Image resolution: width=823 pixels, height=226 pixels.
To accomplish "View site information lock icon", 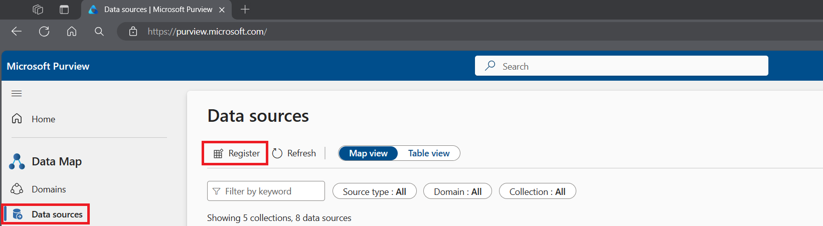I will [x=133, y=32].
